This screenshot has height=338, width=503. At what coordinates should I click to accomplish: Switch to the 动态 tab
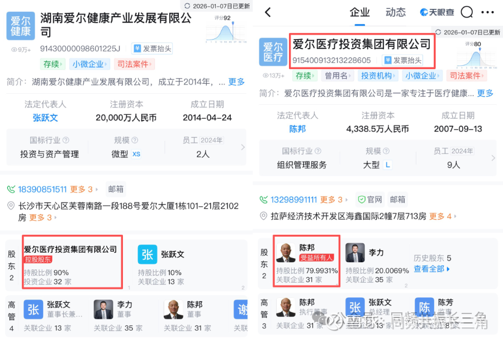(395, 12)
